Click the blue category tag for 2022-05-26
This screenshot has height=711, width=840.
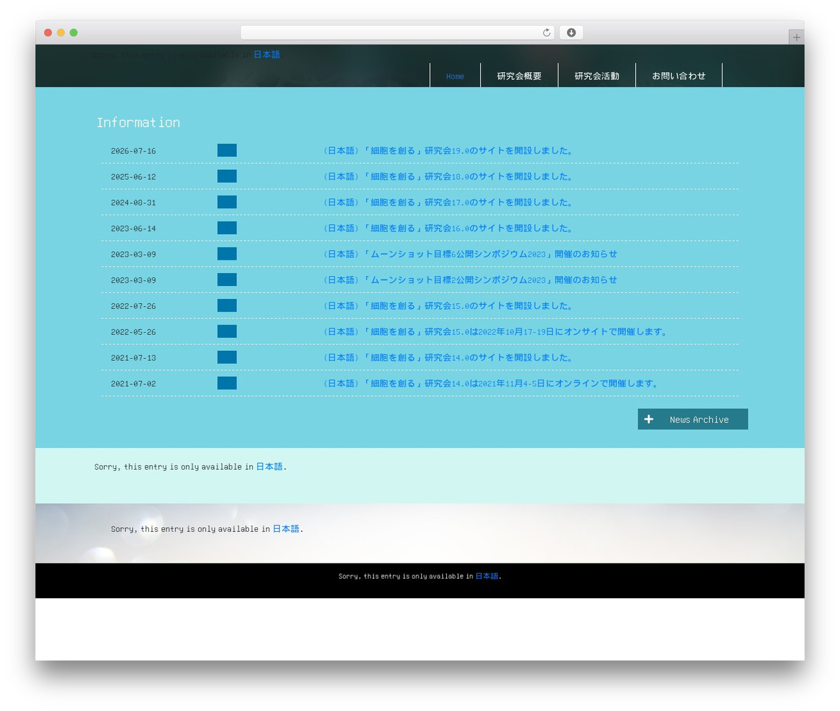(x=227, y=331)
